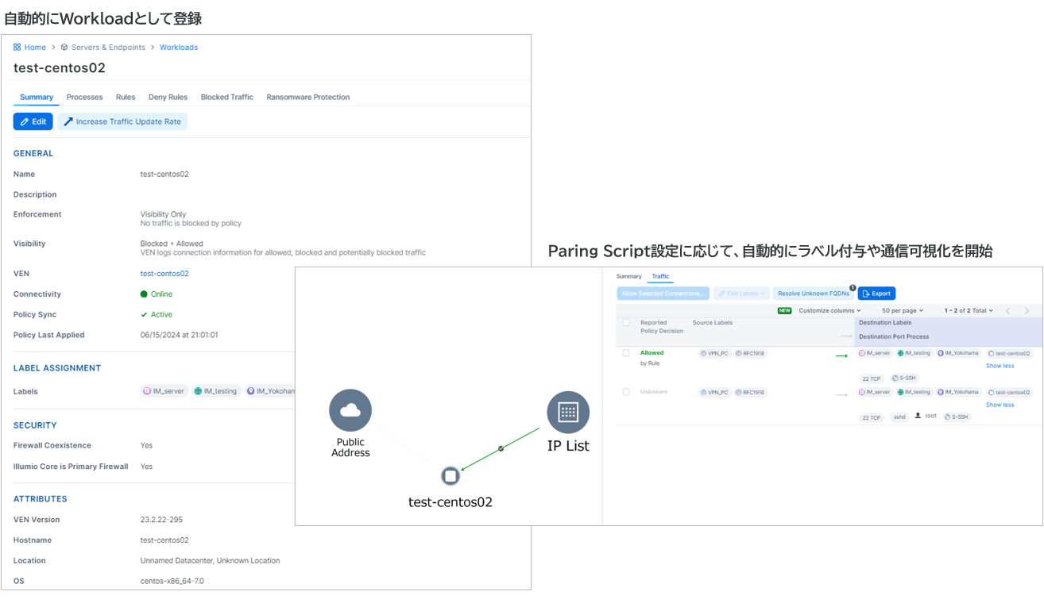The height and width of the screenshot is (603, 1044).
Task: Go to the next traffic results page
Action: tap(1027, 311)
